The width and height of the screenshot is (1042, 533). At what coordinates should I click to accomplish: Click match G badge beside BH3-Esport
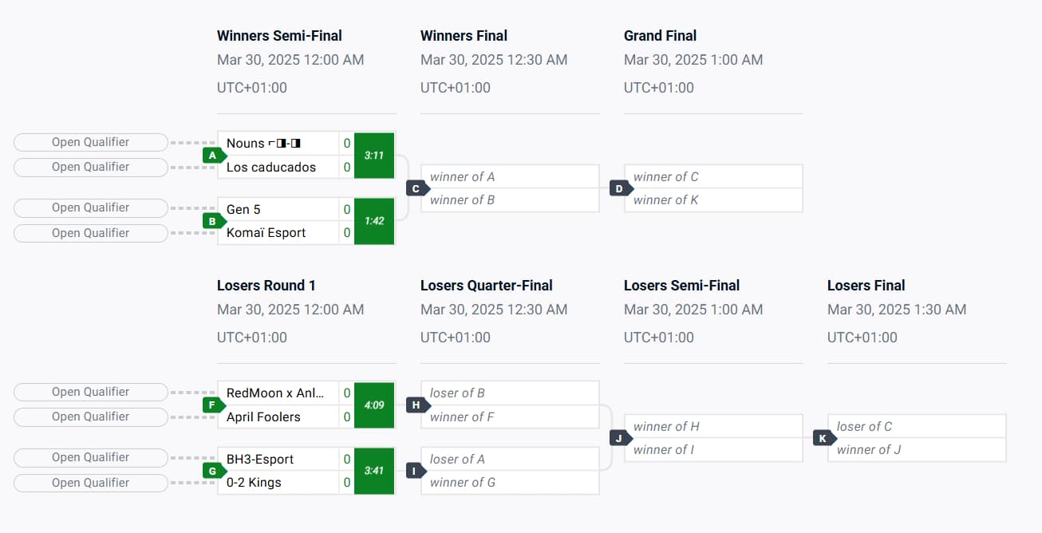click(x=214, y=471)
